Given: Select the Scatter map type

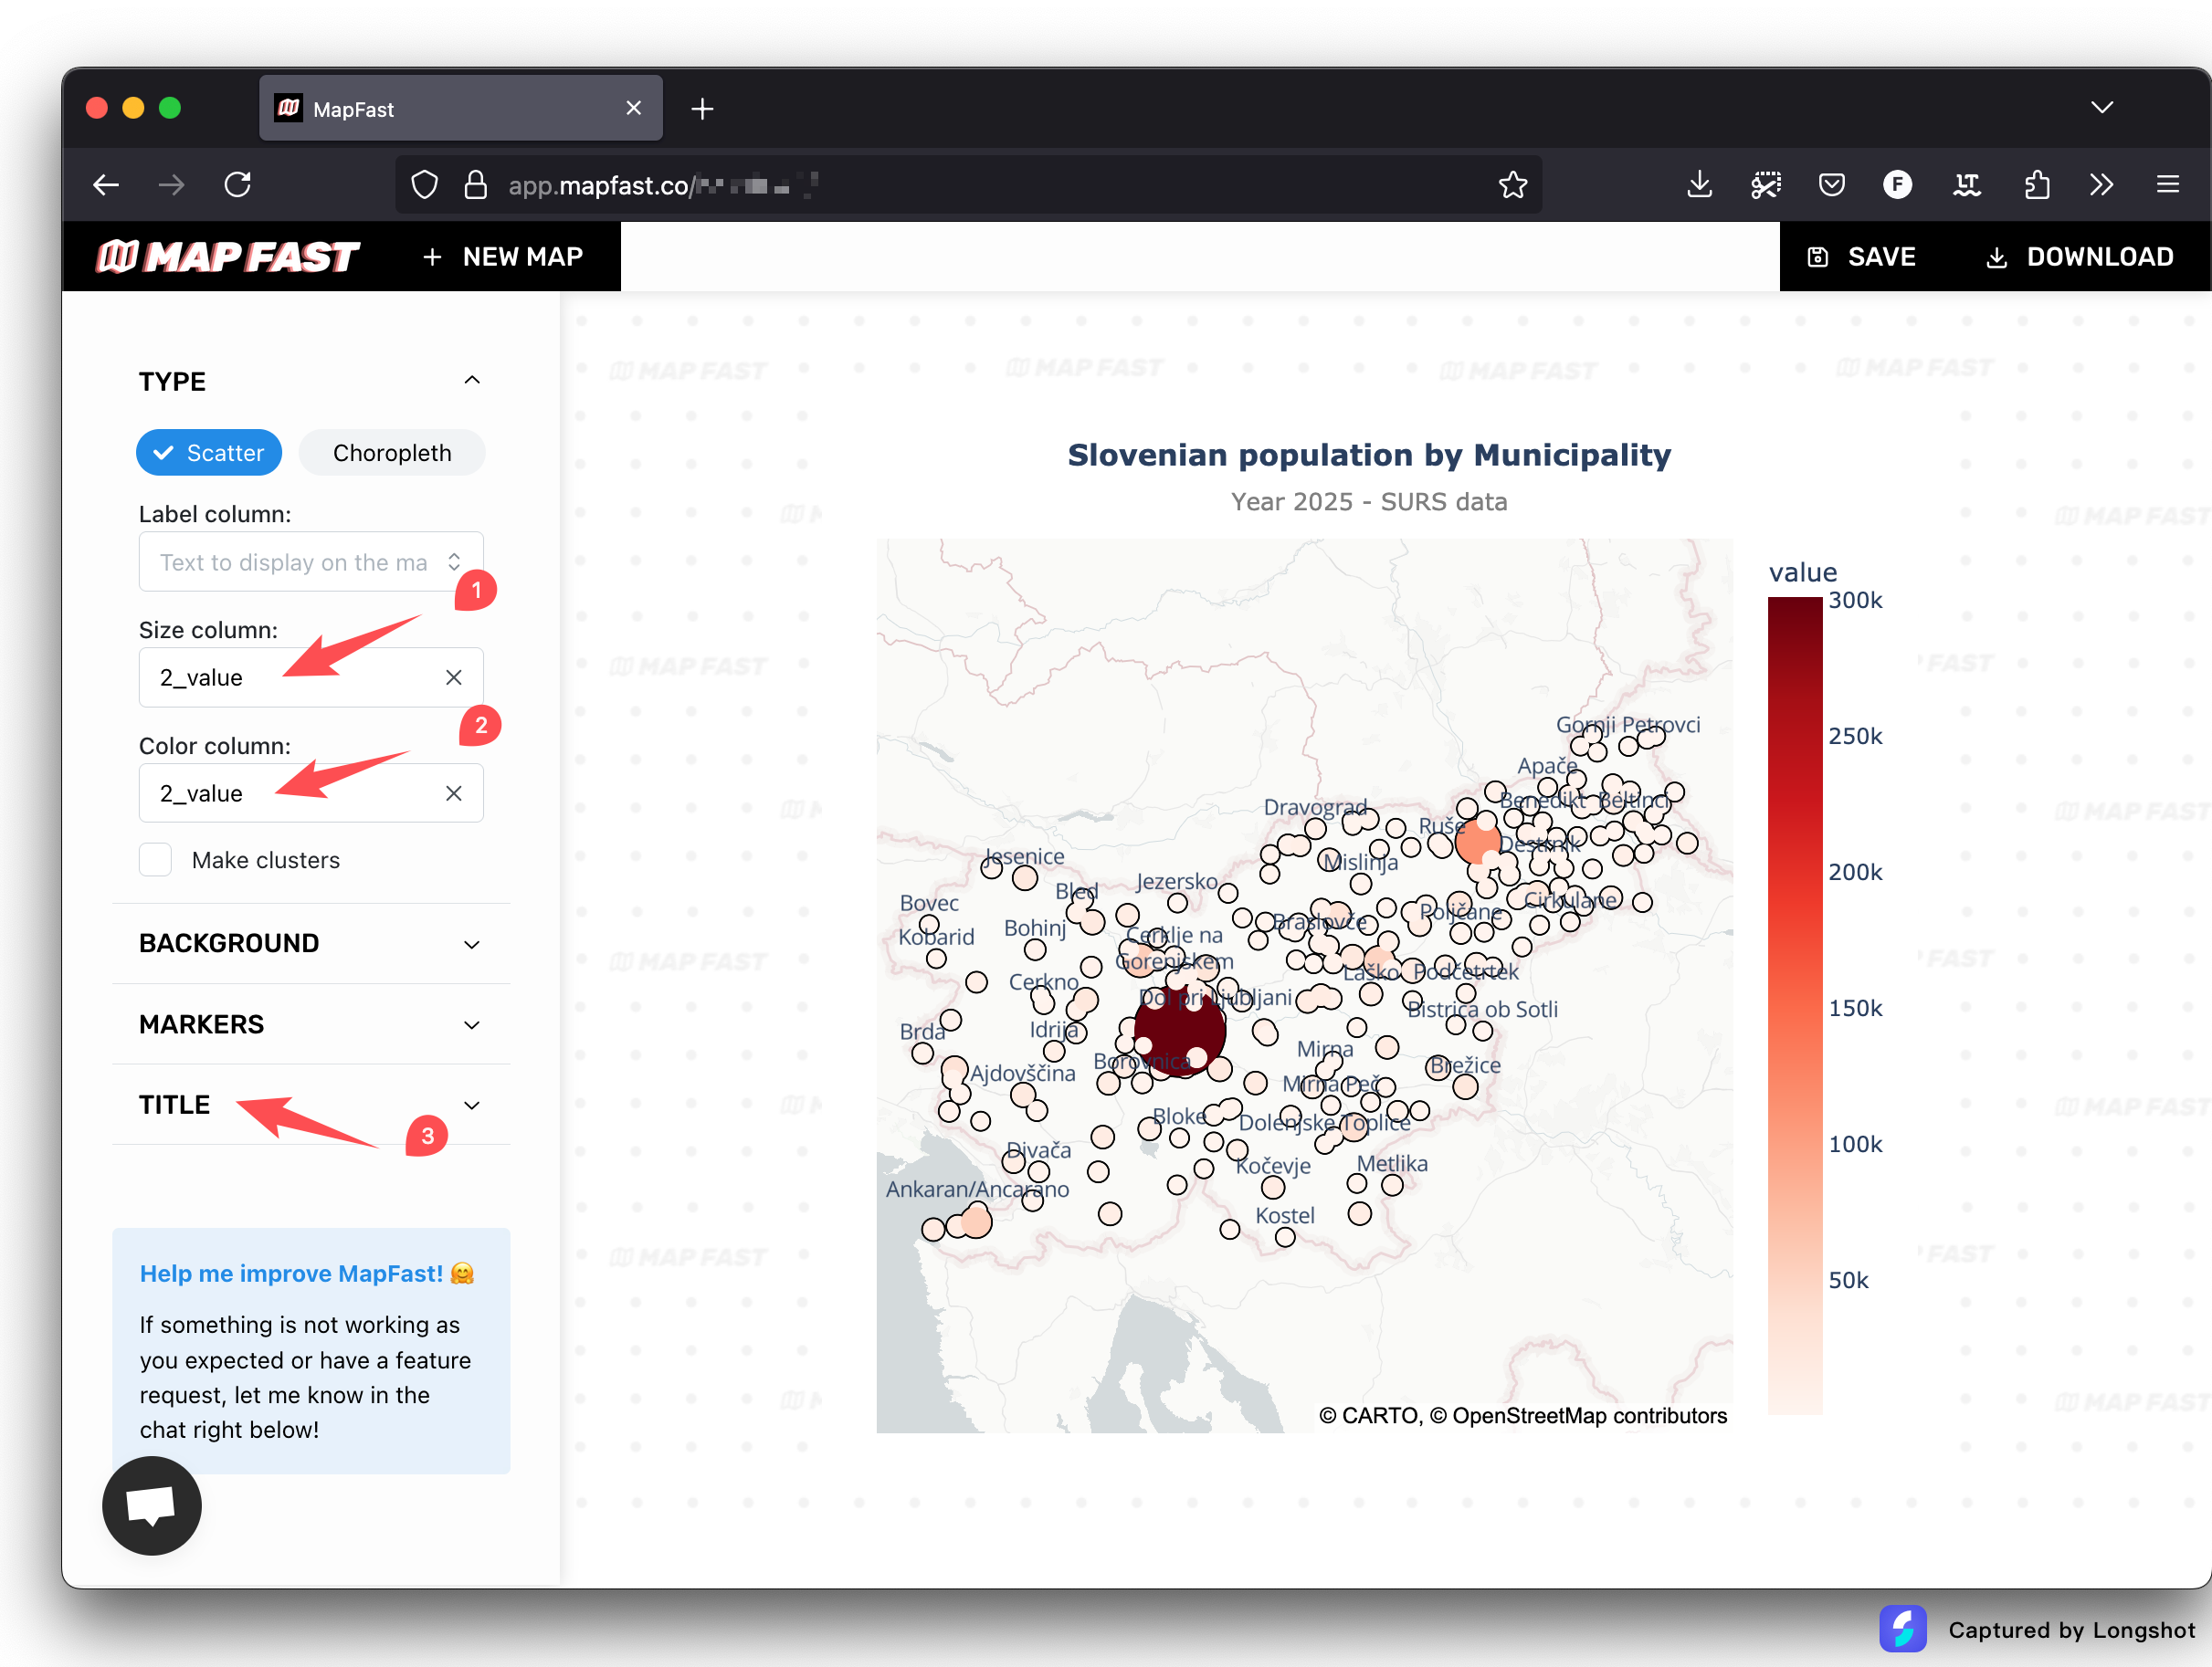Looking at the screenshot, I should [209, 453].
